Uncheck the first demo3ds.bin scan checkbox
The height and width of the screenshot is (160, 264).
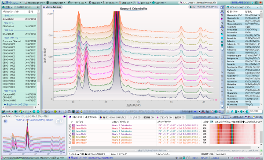click(70, 125)
